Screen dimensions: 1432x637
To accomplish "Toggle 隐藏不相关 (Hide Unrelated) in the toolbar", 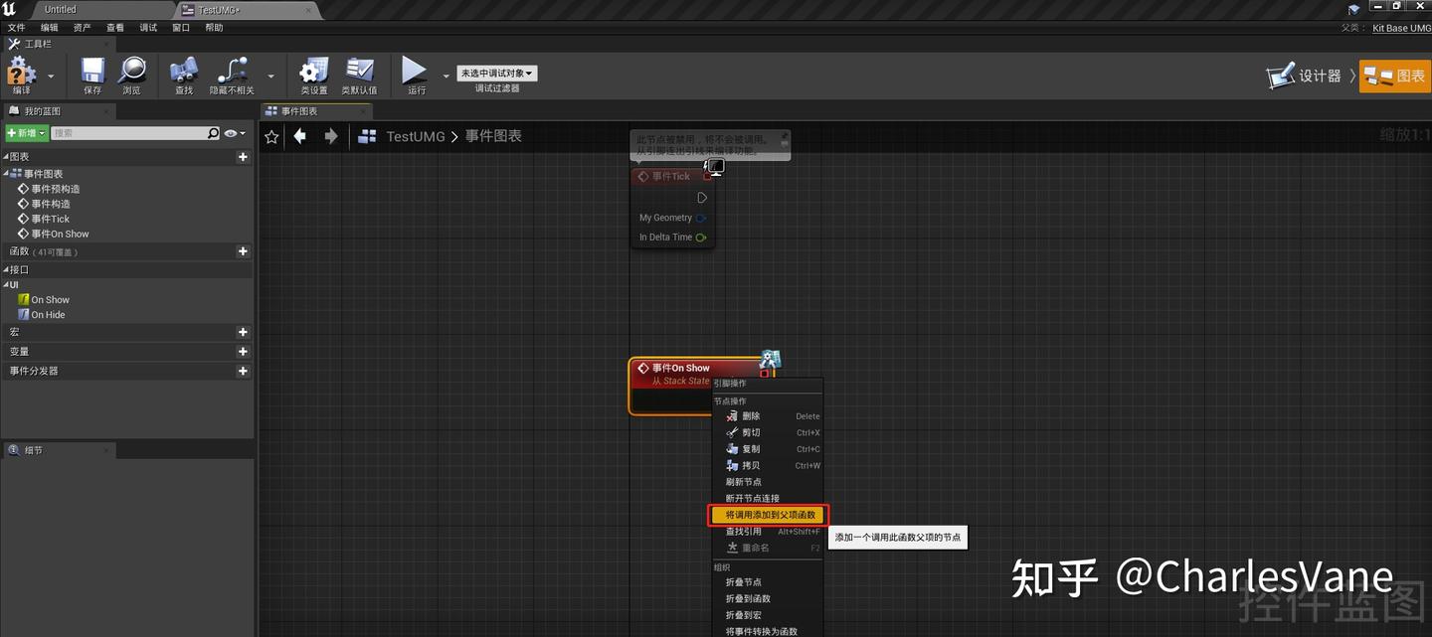I will click(x=233, y=73).
